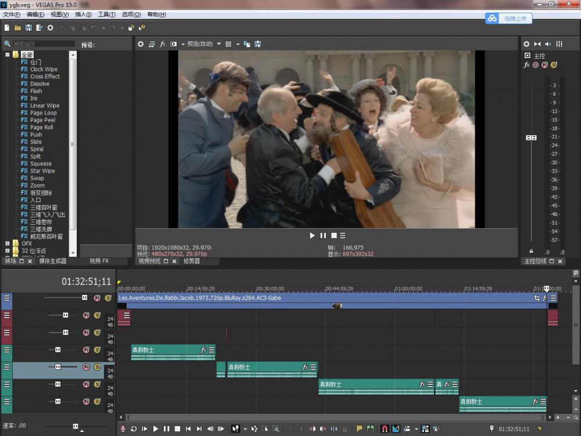Save snapshot to file icon in preview
Screen dimensions: 581x436
(x=258, y=44)
